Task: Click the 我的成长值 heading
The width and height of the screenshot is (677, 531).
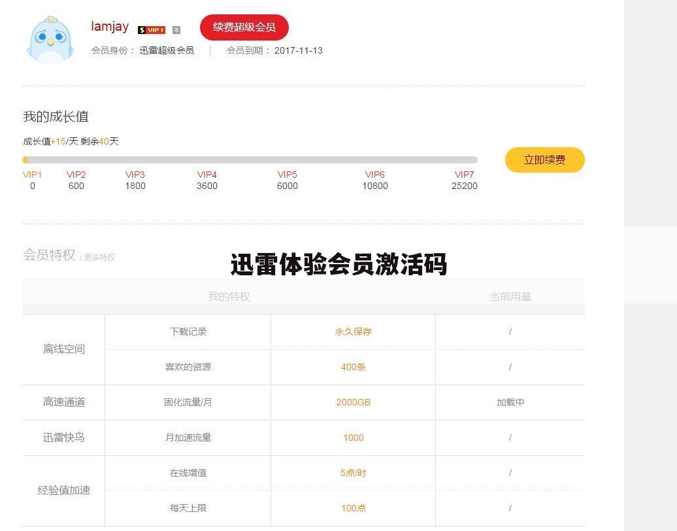Action: pyautogui.click(x=56, y=116)
